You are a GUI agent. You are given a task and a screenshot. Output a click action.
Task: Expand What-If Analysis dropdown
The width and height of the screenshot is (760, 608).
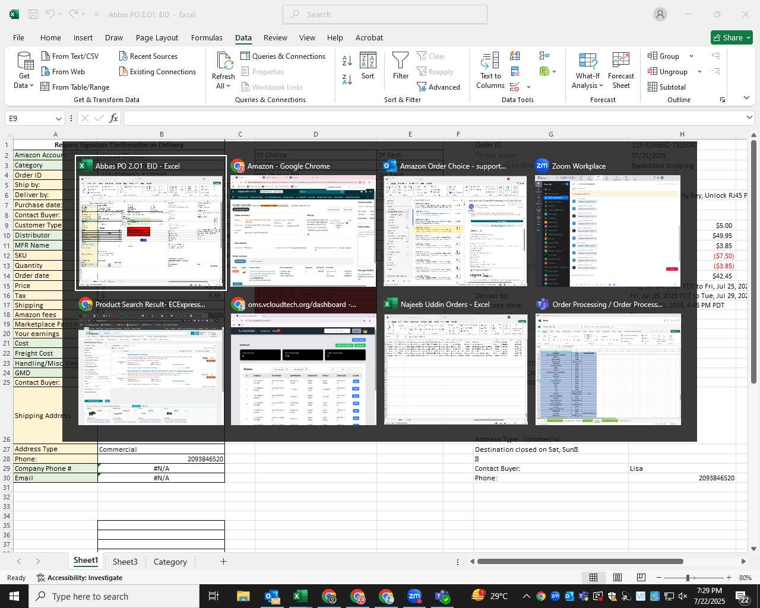601,85
